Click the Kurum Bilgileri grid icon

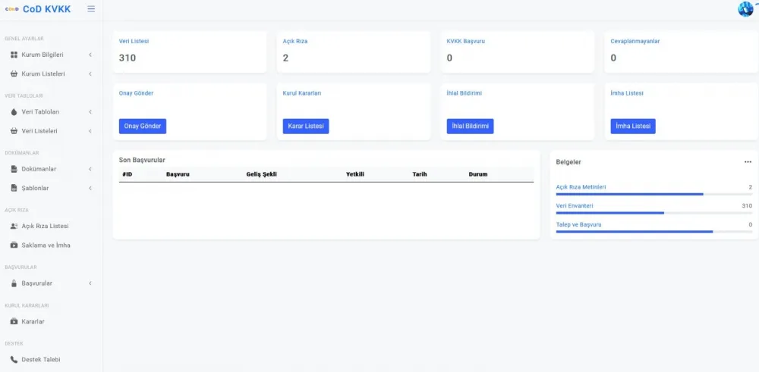click(x=14, y=55)
